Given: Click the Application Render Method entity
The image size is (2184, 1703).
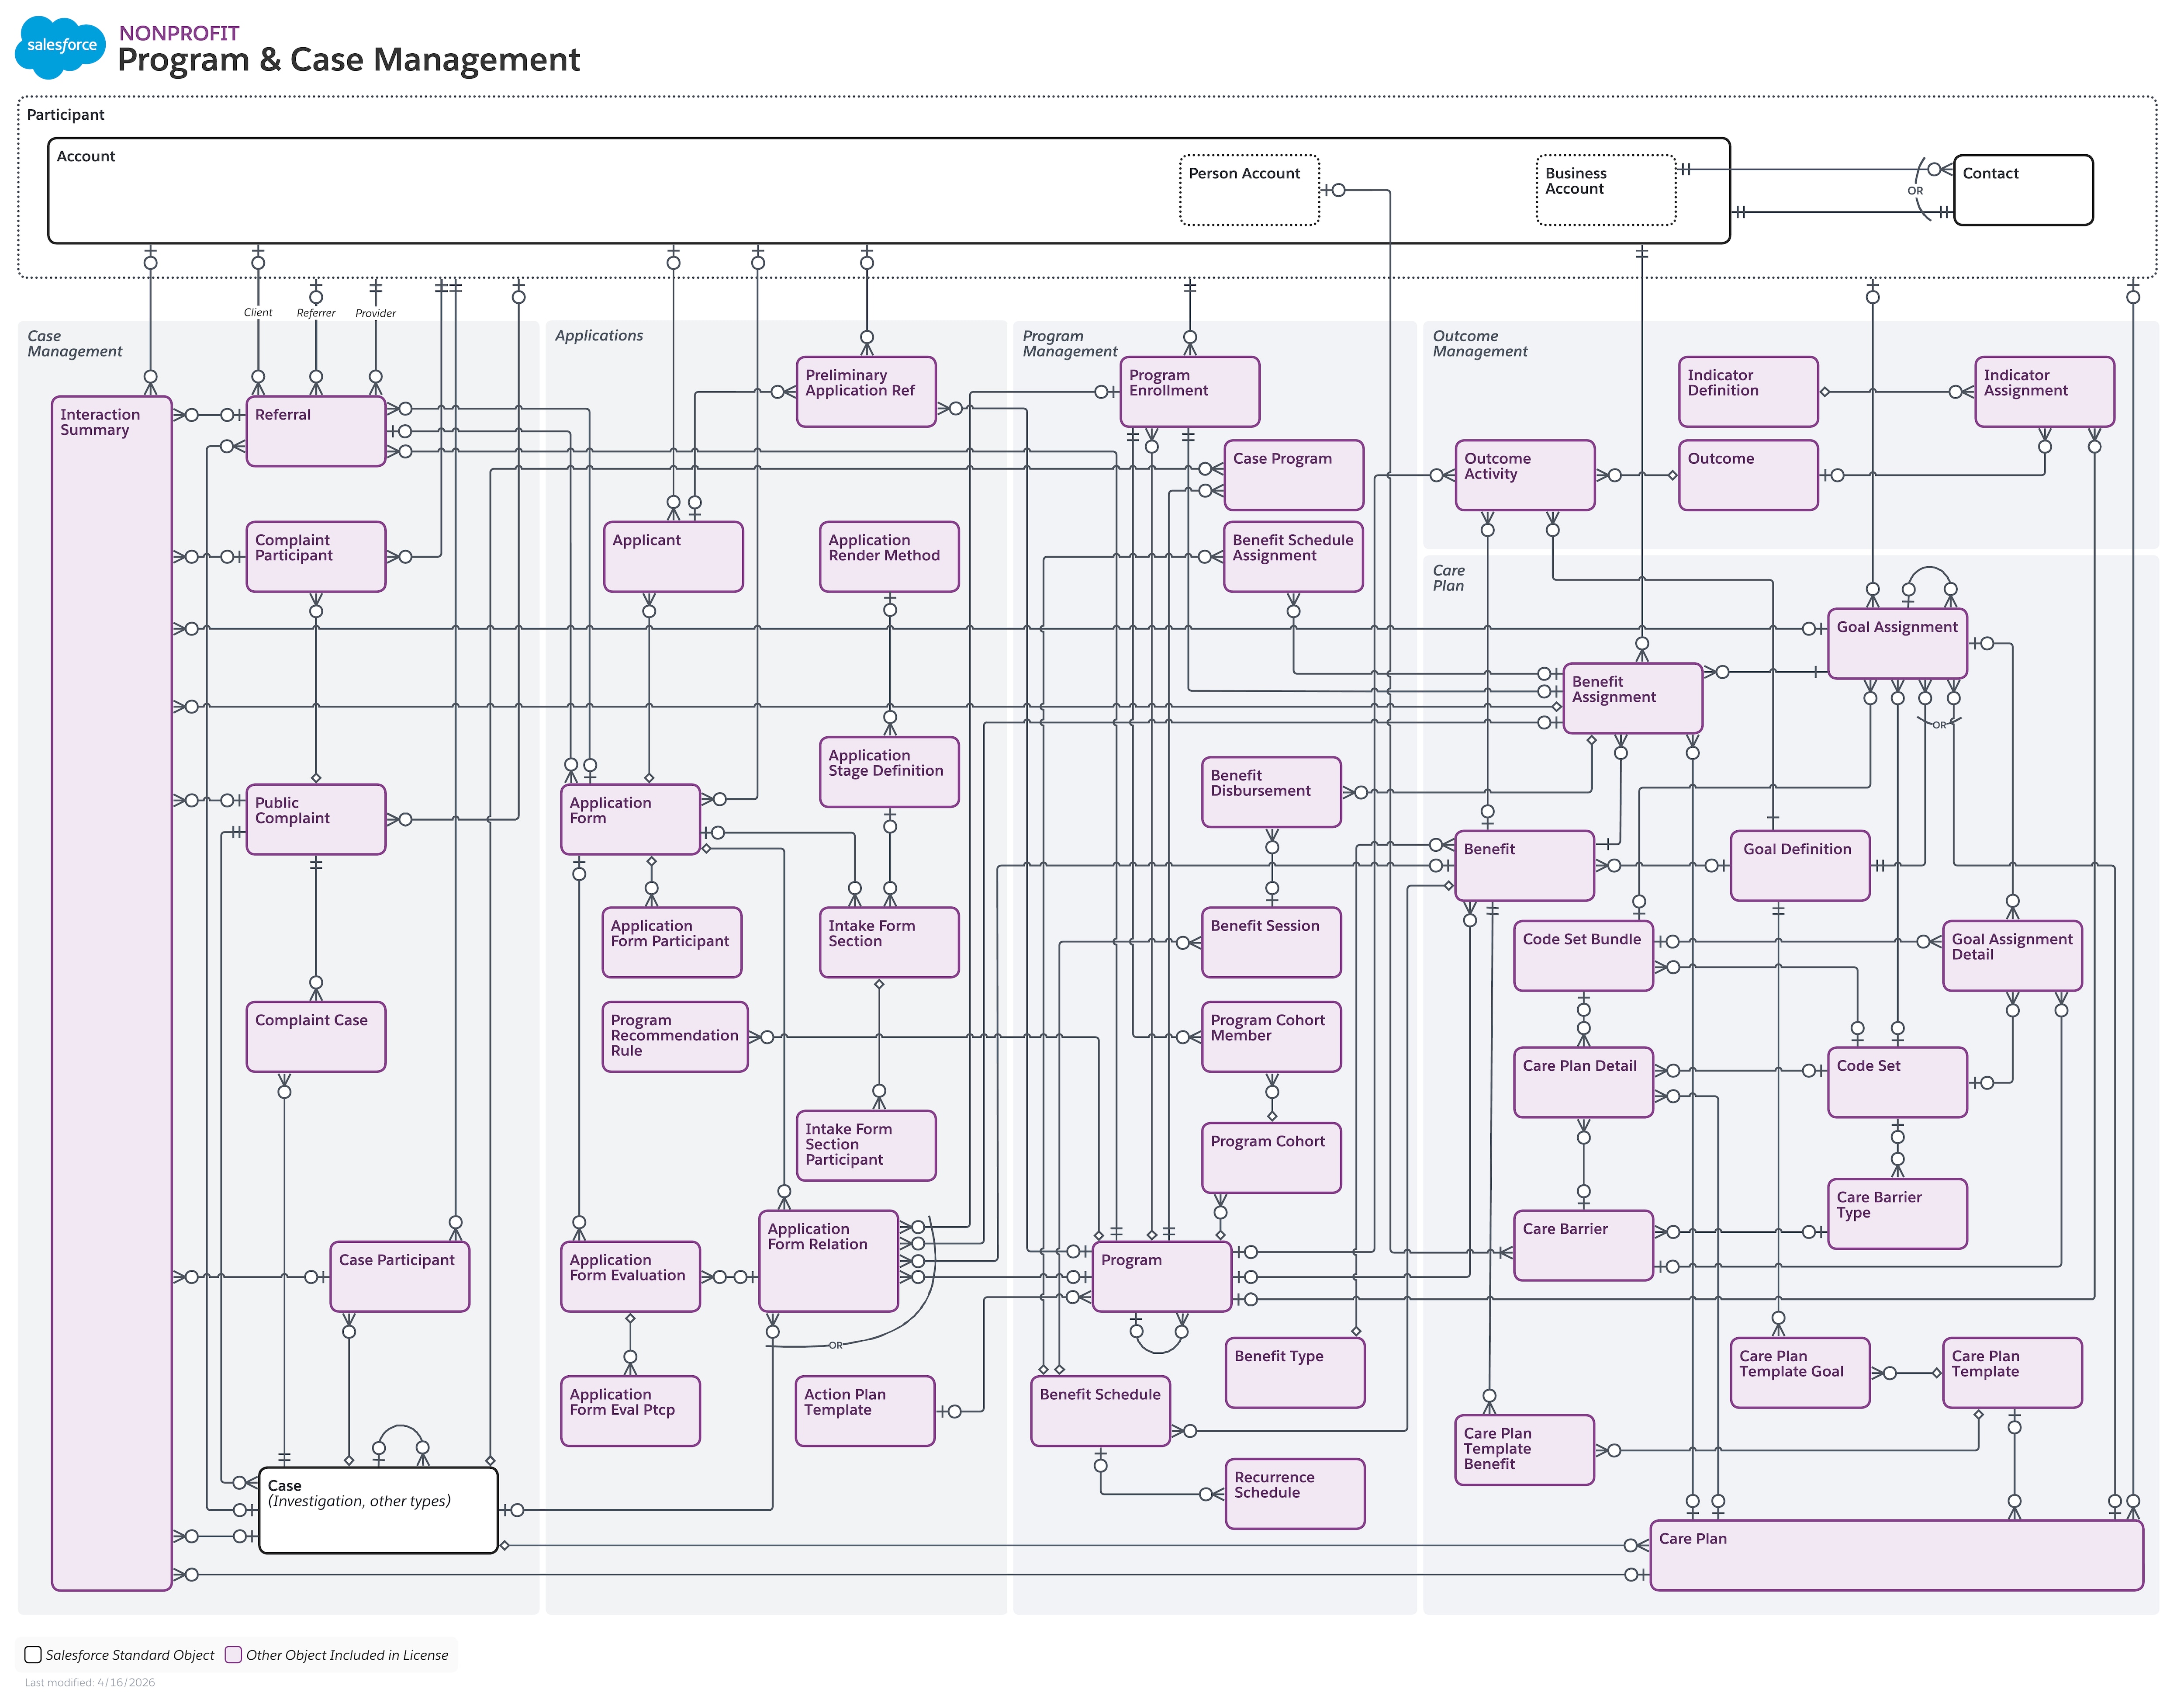Looking at the screenshot, I should [889, 556].
